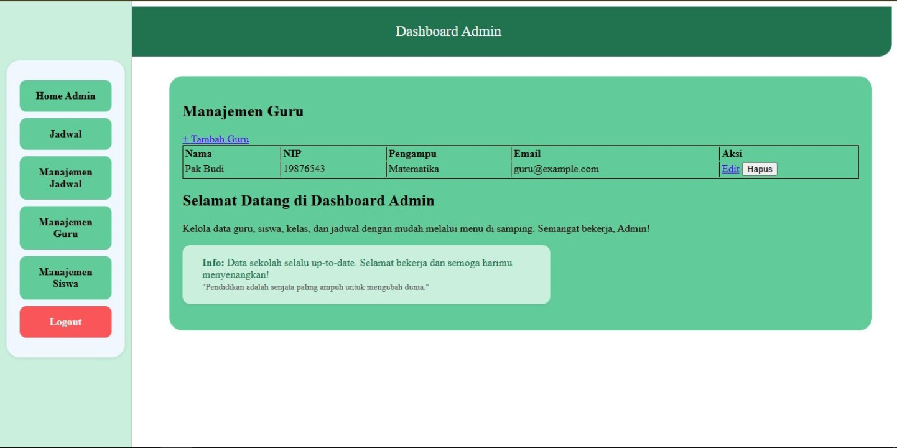The image size is (897, 448).
Task: Open Manajemen Jadwal from the sidebar
Action: pos(65,178)
